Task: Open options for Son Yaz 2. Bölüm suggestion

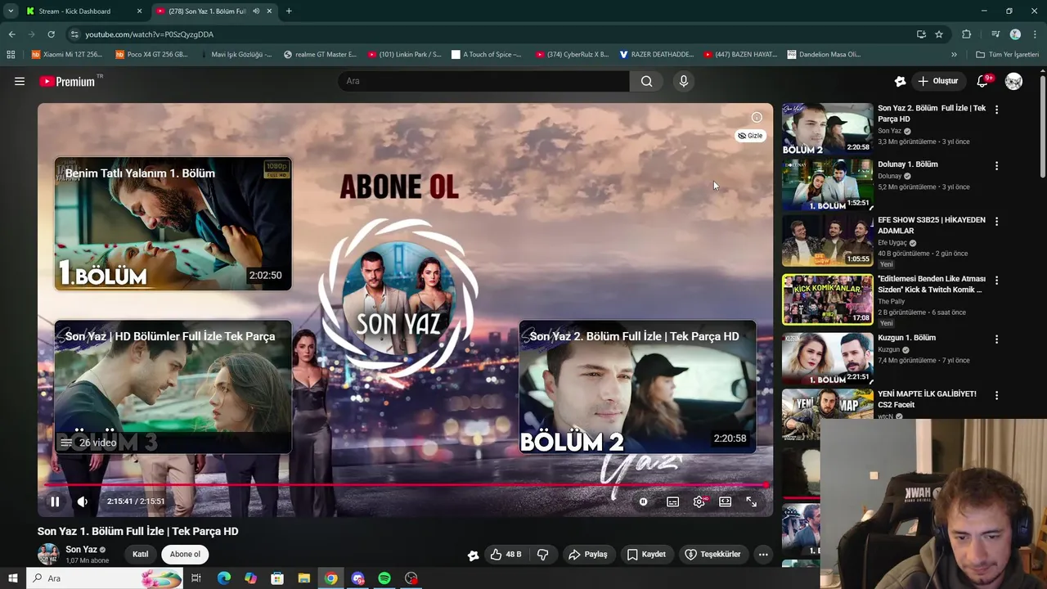Action: coord(996,109)
